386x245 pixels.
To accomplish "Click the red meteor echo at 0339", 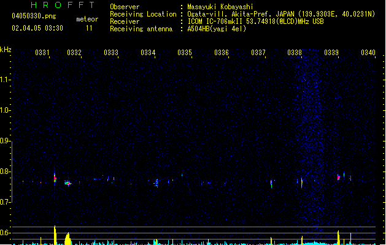I will tap(339, 177).
